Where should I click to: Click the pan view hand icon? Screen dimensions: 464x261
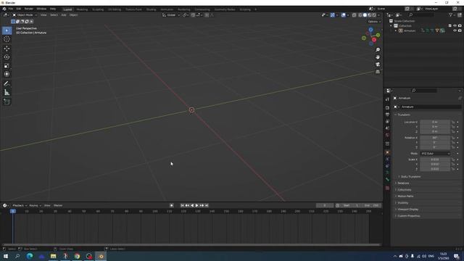[378, 57]
